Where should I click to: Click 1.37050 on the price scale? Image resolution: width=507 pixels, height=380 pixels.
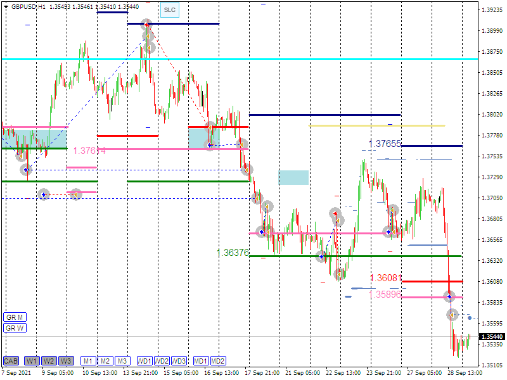492,198
